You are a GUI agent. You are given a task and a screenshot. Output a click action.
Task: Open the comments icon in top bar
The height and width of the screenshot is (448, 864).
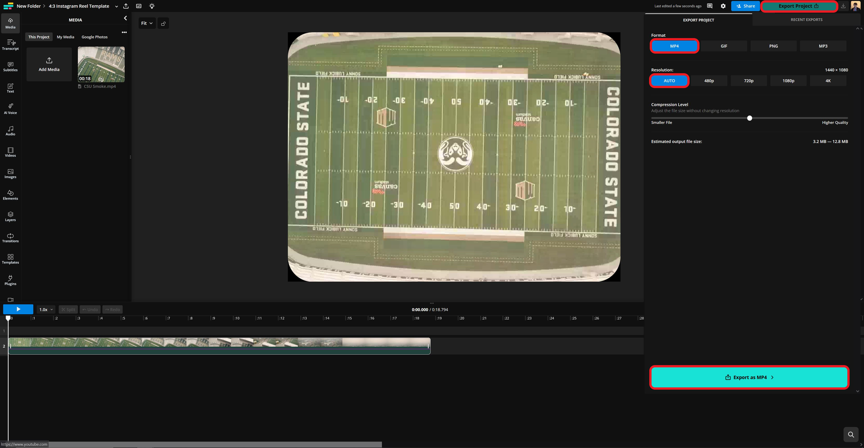pyautogui.click(x=710, y=6)
